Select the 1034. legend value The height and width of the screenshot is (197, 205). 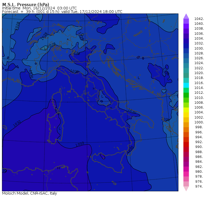199,39
